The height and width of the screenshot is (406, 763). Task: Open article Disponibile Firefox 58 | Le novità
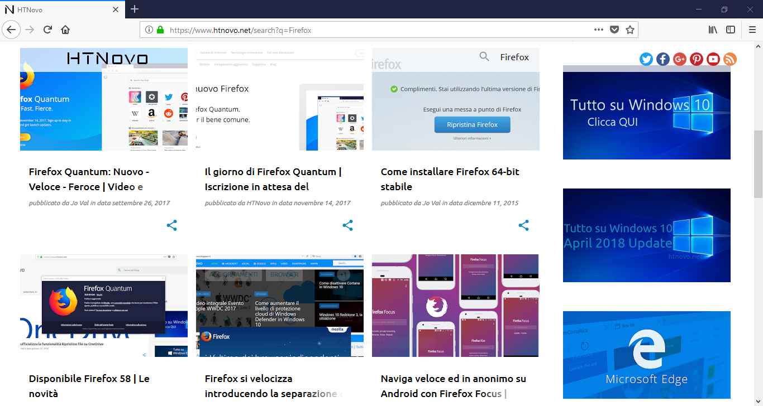[x=89, y=386]
